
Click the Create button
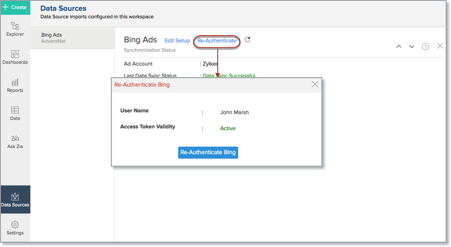(15, 7)
